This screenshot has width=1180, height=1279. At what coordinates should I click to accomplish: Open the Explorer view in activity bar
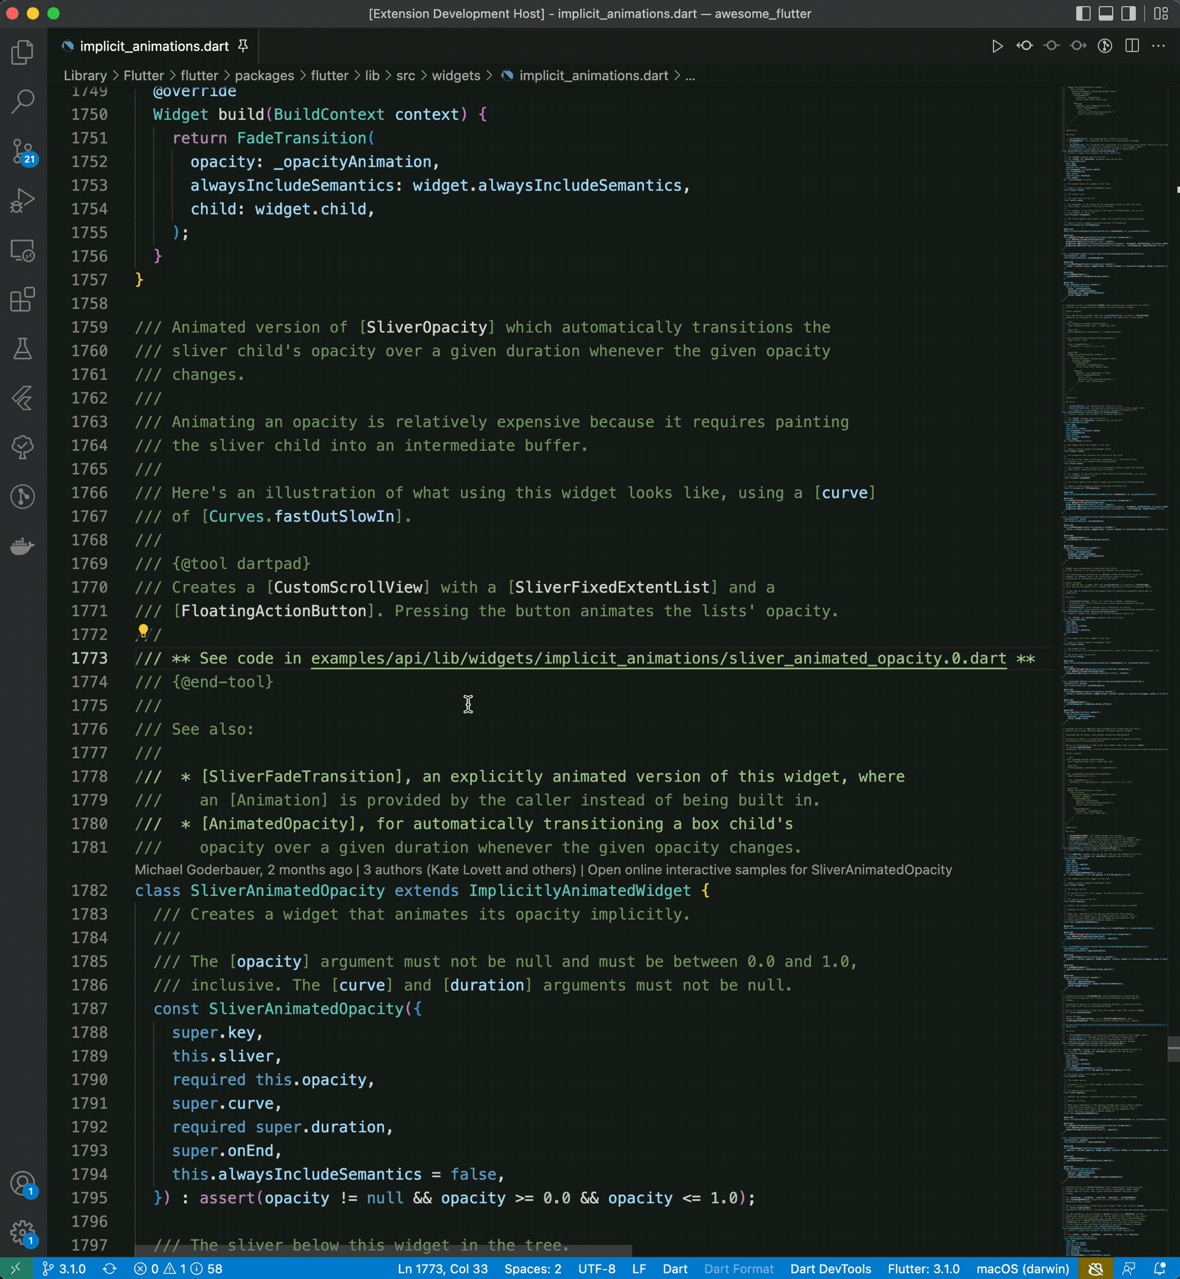coord(22,52)
